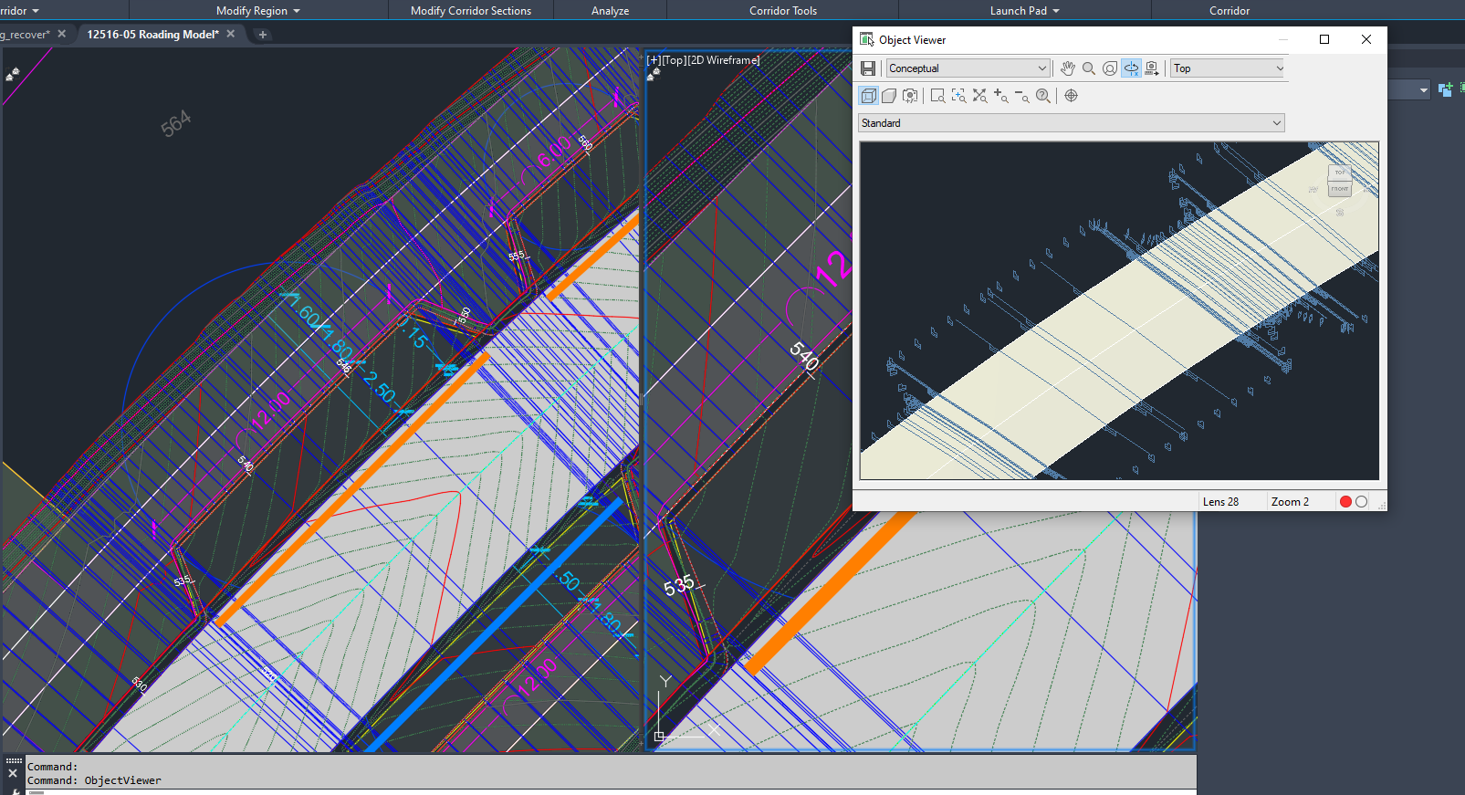The height and width of the screenshot is (795, 1465).
Task: Click the Zoom Extents icon
Action: (x=979, y=96)
